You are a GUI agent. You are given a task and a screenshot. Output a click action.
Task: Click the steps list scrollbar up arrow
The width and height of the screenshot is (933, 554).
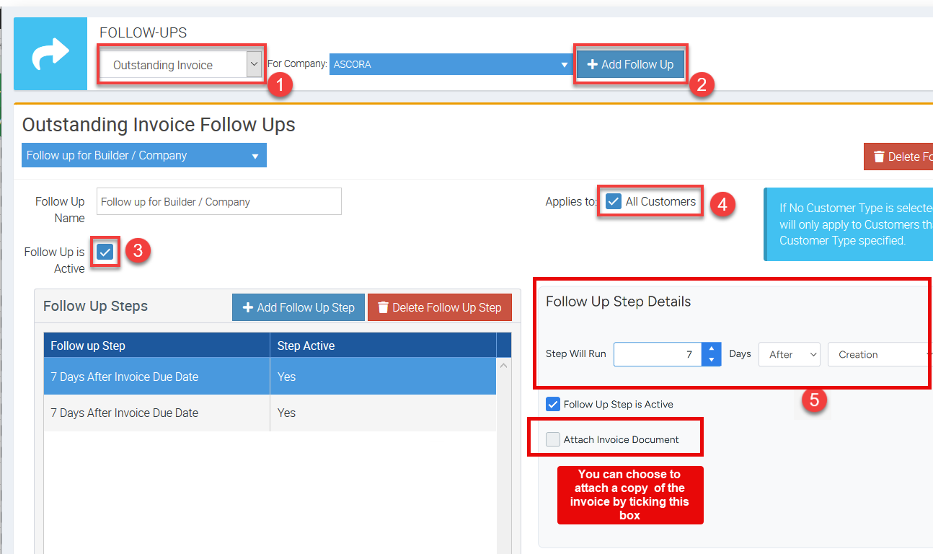pyautogui.click(x=504, y=366)
